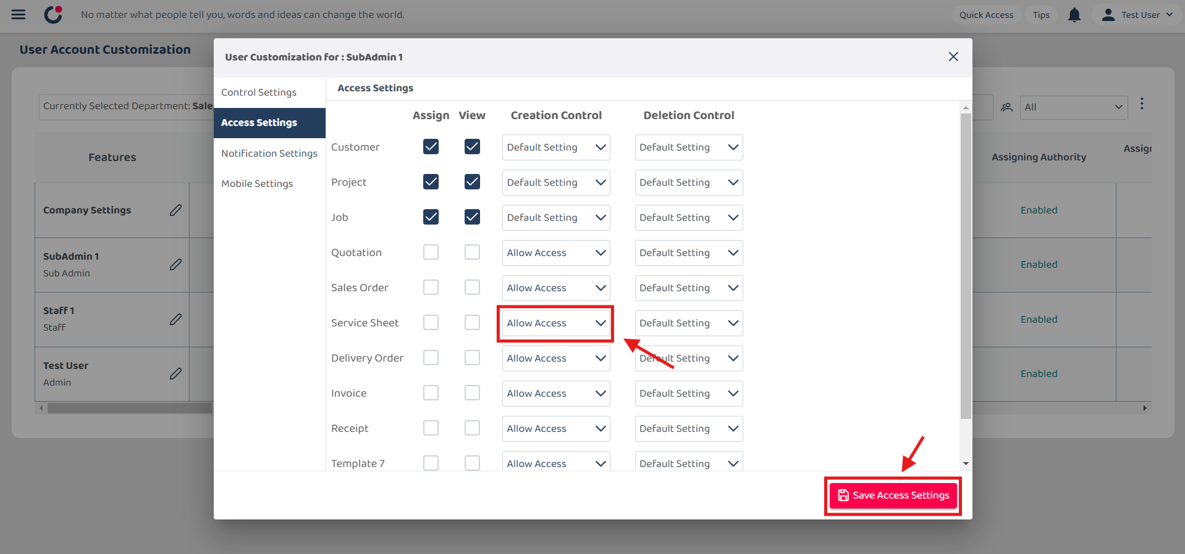Edit SubAdmin 1 with the pencil icon
1185x554 pixels.
(175, 265)
